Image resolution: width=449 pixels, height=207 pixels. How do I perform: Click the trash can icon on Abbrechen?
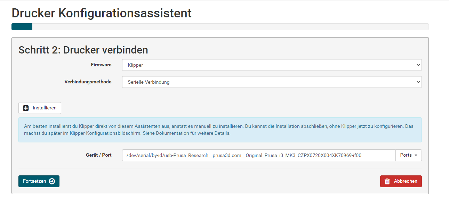[387, 181]
